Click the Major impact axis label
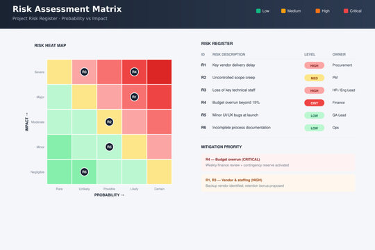 (x=40, y=97)
